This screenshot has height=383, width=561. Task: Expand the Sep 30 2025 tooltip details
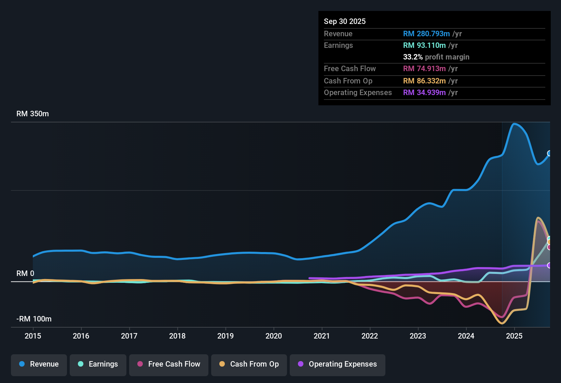(x=345, y=21)
